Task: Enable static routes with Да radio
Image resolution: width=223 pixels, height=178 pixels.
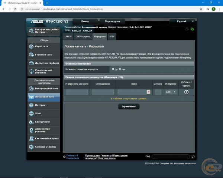Action: (x=113, y=69)
